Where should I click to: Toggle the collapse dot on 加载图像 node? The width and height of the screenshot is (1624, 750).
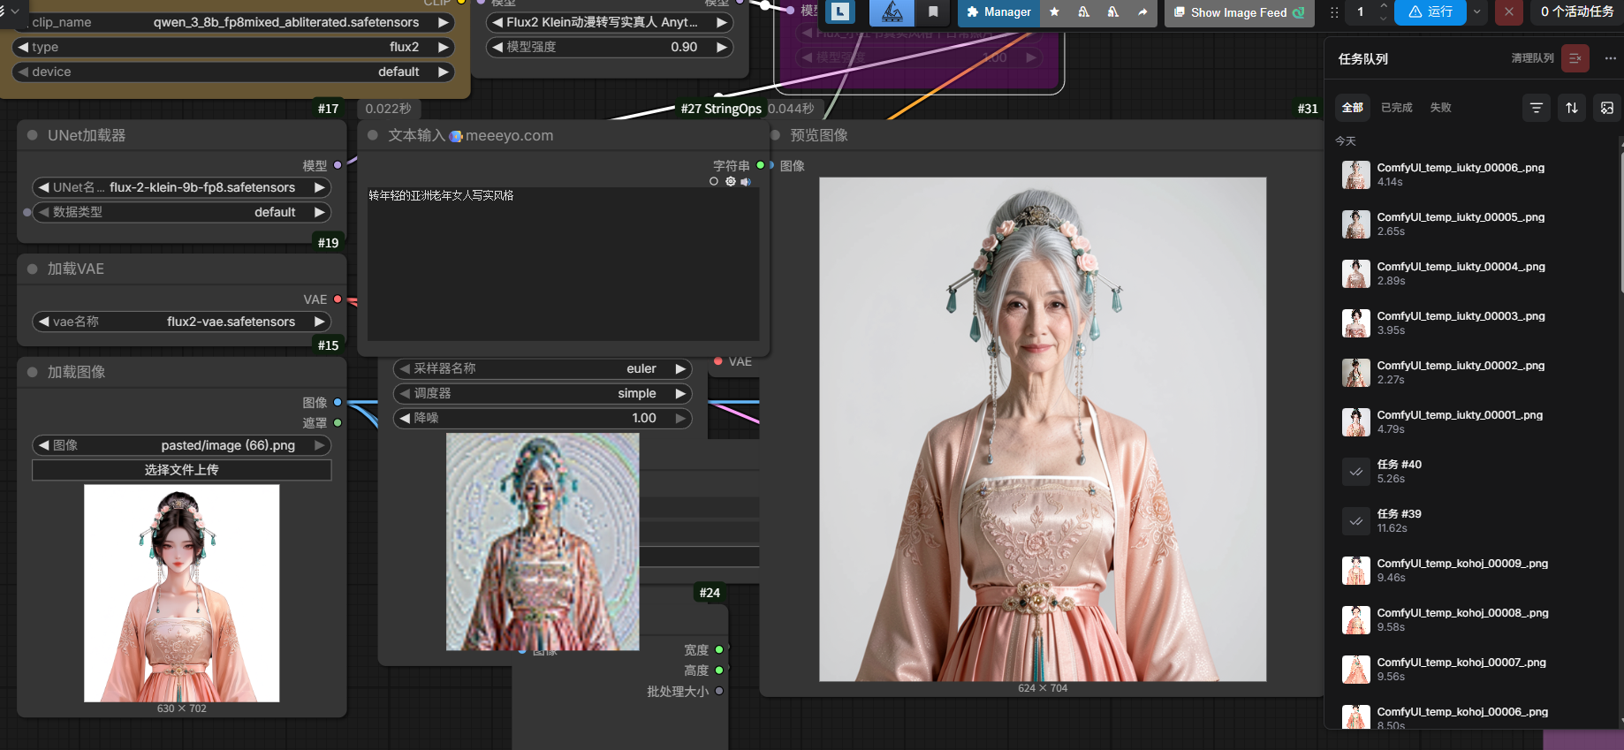pyautogui.click(x=33, y=372)
